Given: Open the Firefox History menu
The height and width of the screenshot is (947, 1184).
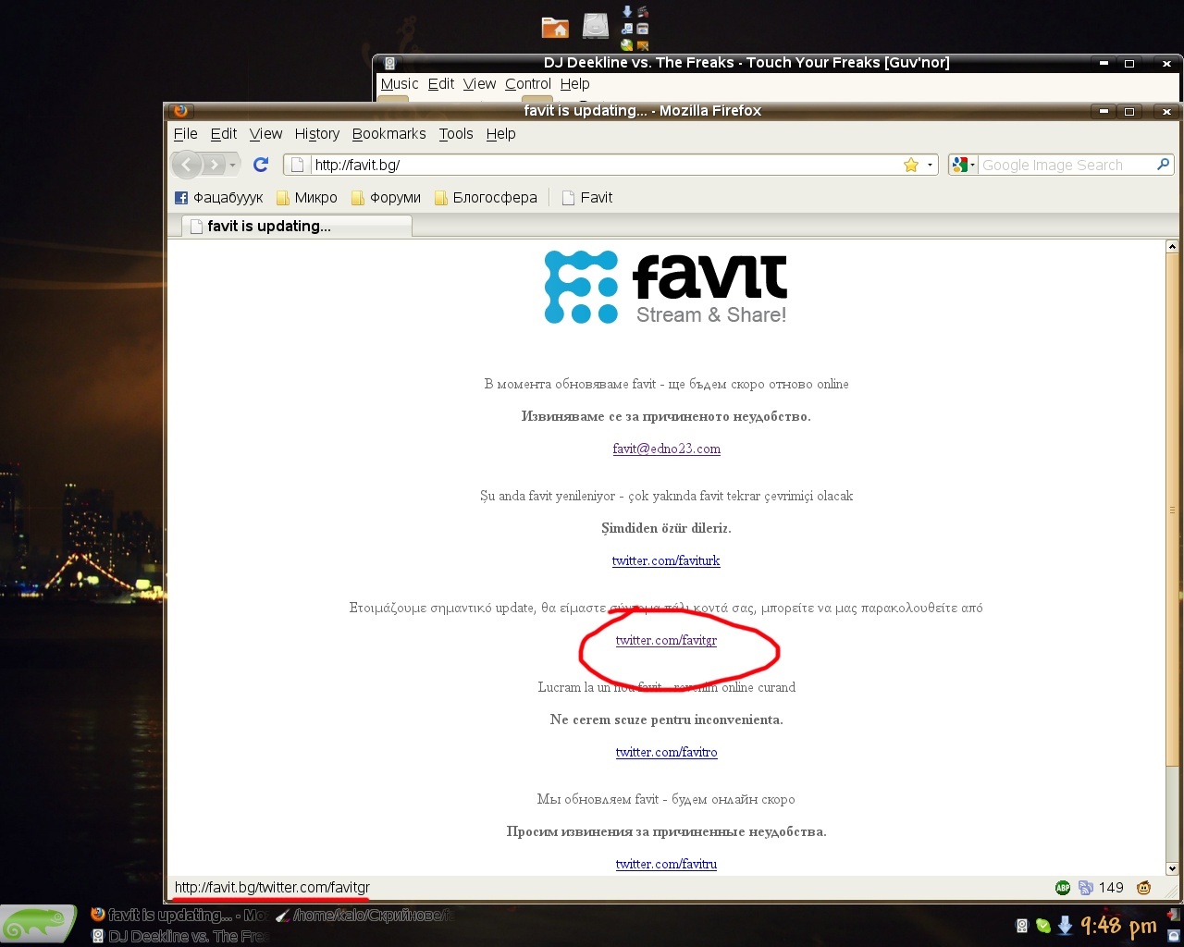Looking at the screenshot, I should point(317,133).
